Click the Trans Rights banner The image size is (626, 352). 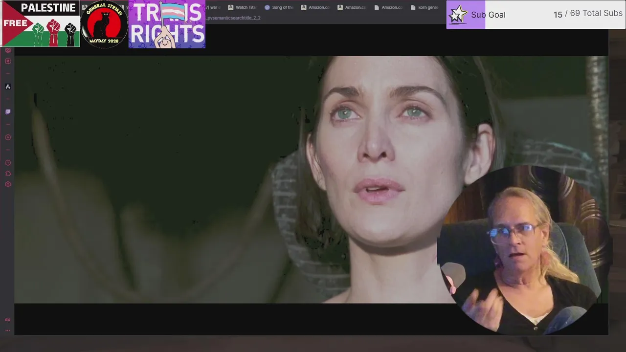click(x=167, y=24)
